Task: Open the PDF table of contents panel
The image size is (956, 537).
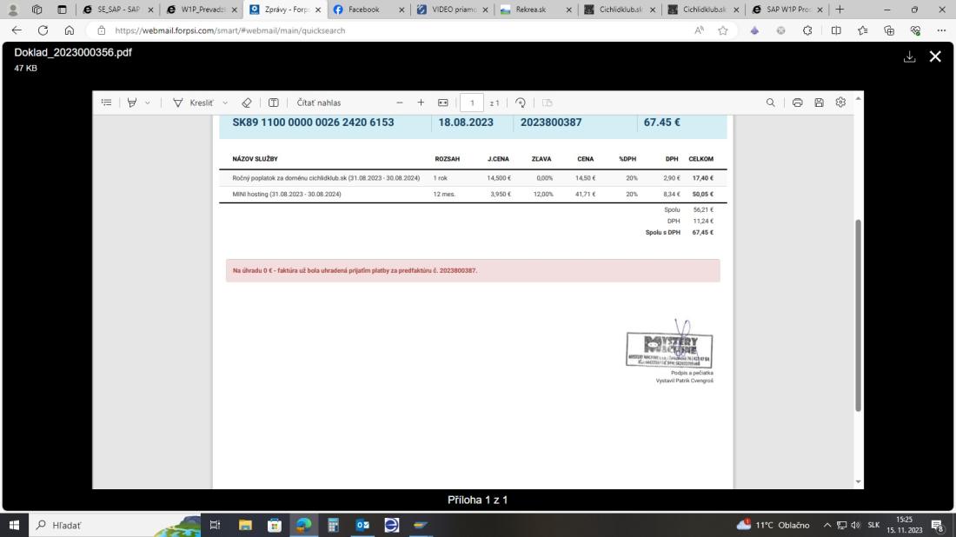Action: click(x=106, y=103)
